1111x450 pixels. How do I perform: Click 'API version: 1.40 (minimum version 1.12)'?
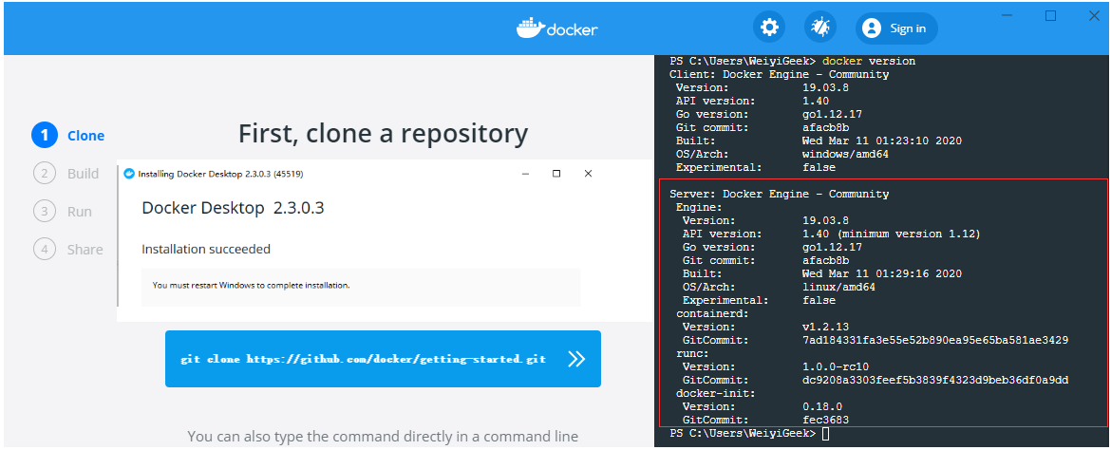click(832, 234)
